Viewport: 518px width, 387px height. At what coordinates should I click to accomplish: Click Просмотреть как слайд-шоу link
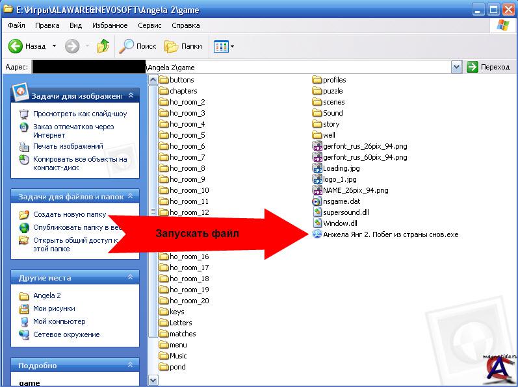coord(79,114)
